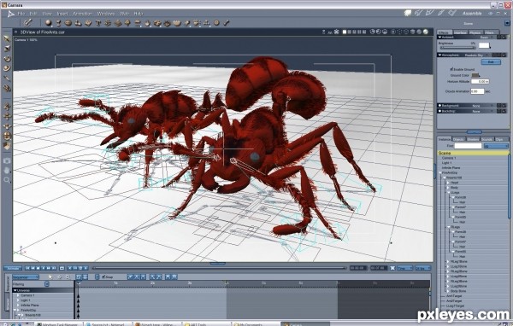Open the Realistic Sky atmosphere dropdown

478,55
